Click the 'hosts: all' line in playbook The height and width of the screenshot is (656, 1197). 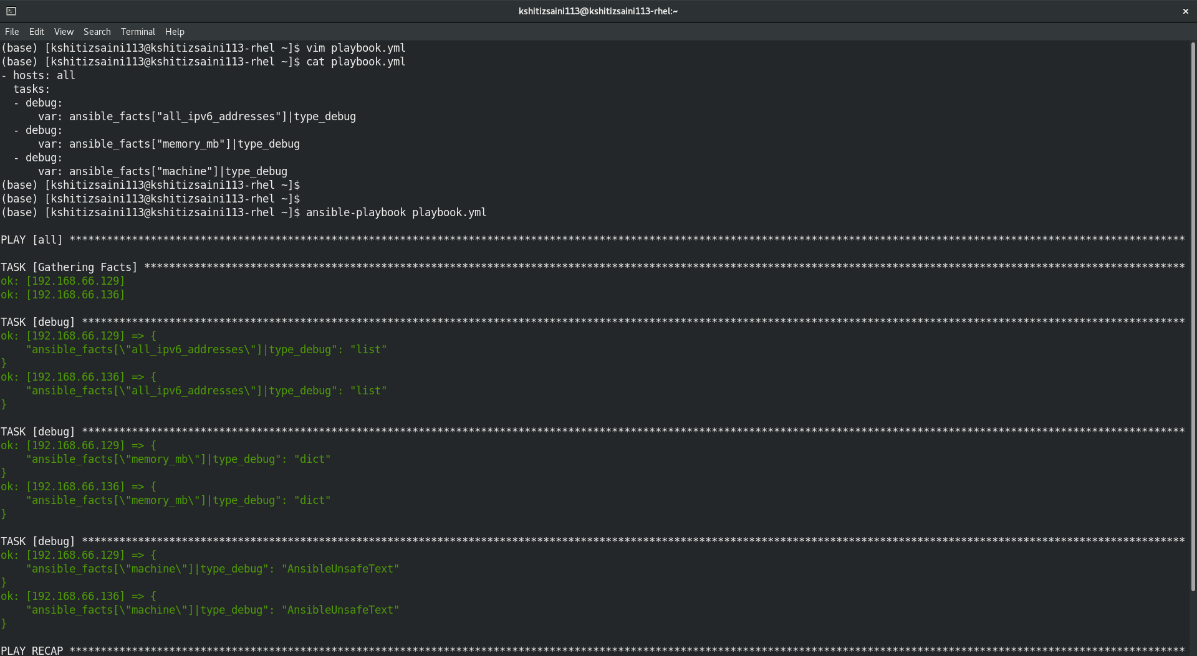tap(44, 75)
